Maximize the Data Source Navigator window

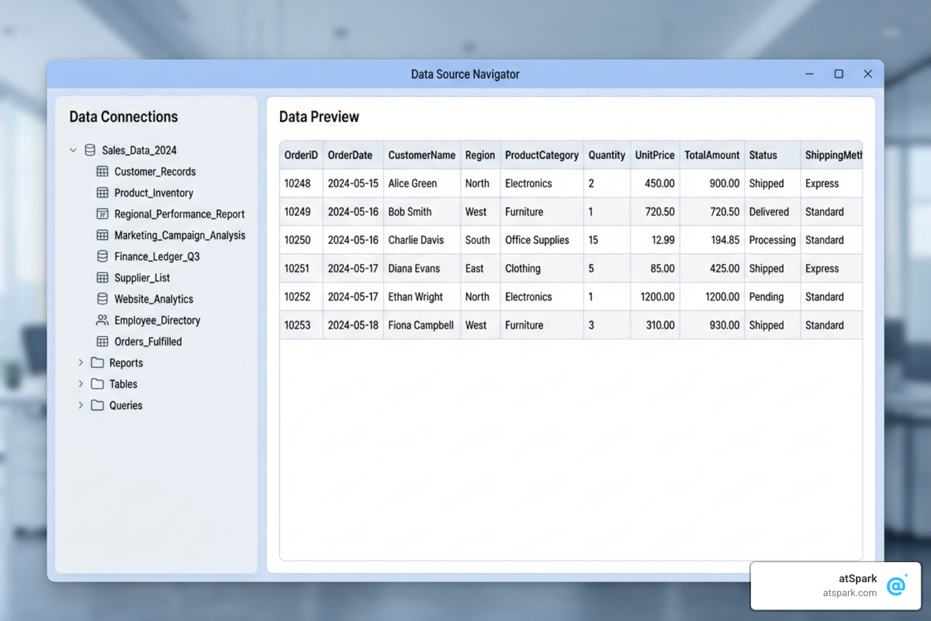point(839,74)
